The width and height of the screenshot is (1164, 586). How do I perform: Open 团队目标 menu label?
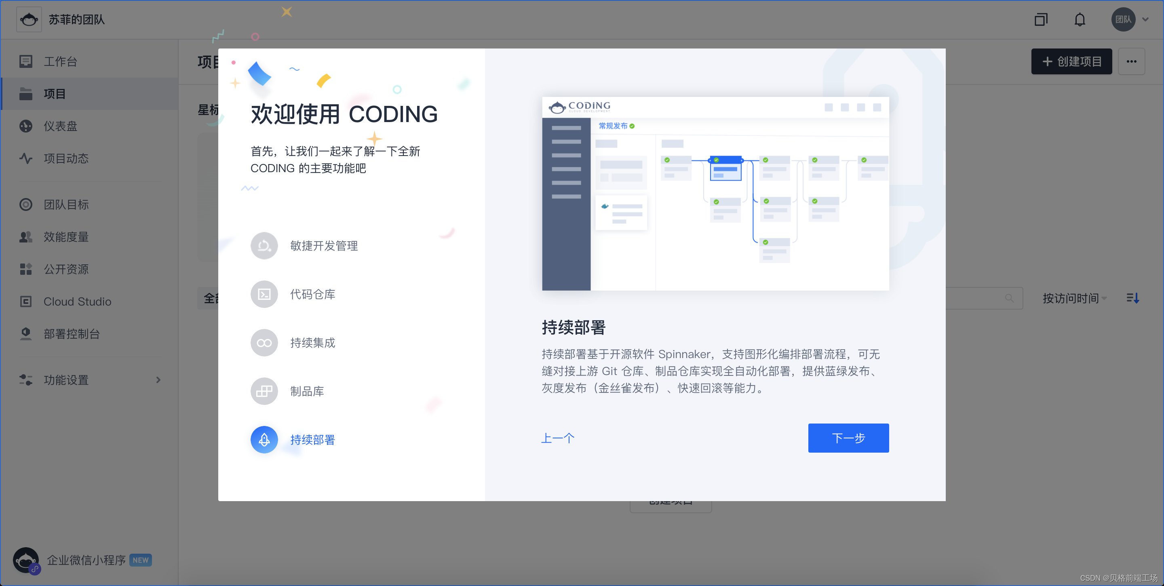coord(66,204)
